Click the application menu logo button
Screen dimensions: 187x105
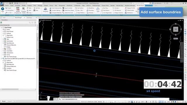point(2,4)
